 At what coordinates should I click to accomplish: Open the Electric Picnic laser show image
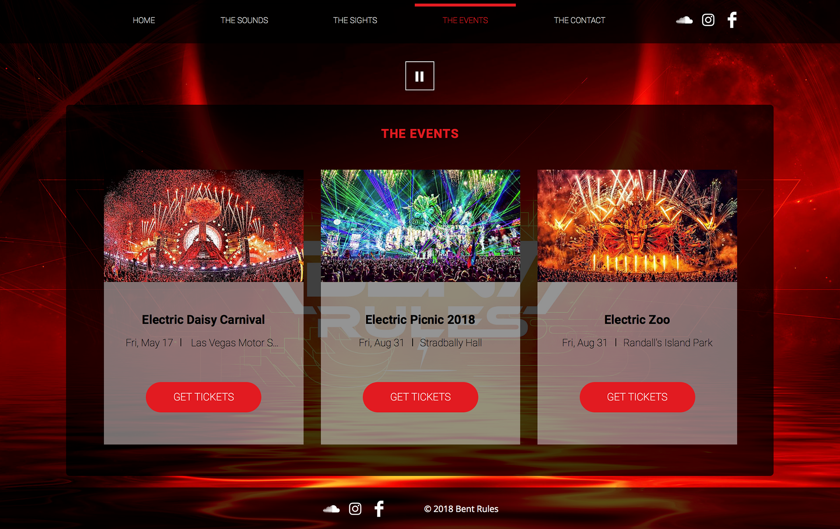coord(420,226)
